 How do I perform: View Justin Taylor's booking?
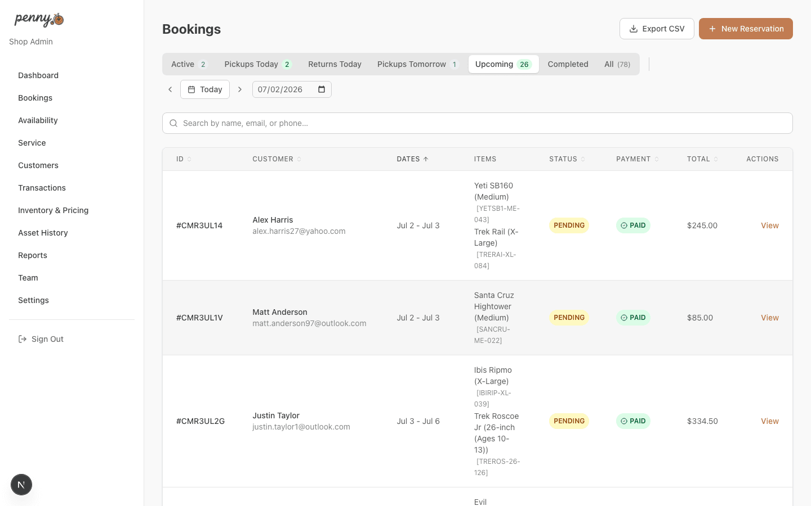click(x=769, y=421)
